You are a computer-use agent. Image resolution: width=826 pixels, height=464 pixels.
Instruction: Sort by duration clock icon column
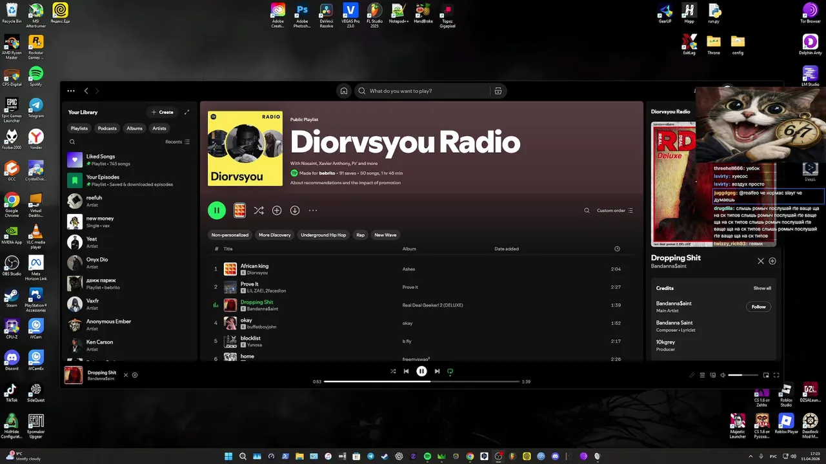617,249
